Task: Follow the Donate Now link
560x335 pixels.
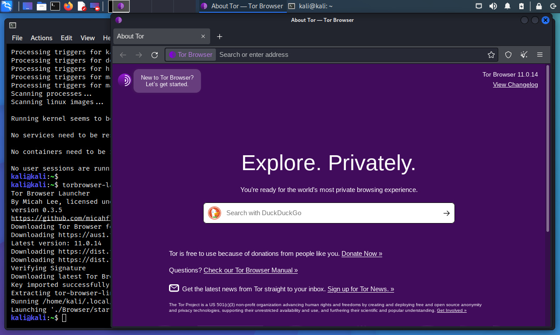Action: tap(362, 254)
